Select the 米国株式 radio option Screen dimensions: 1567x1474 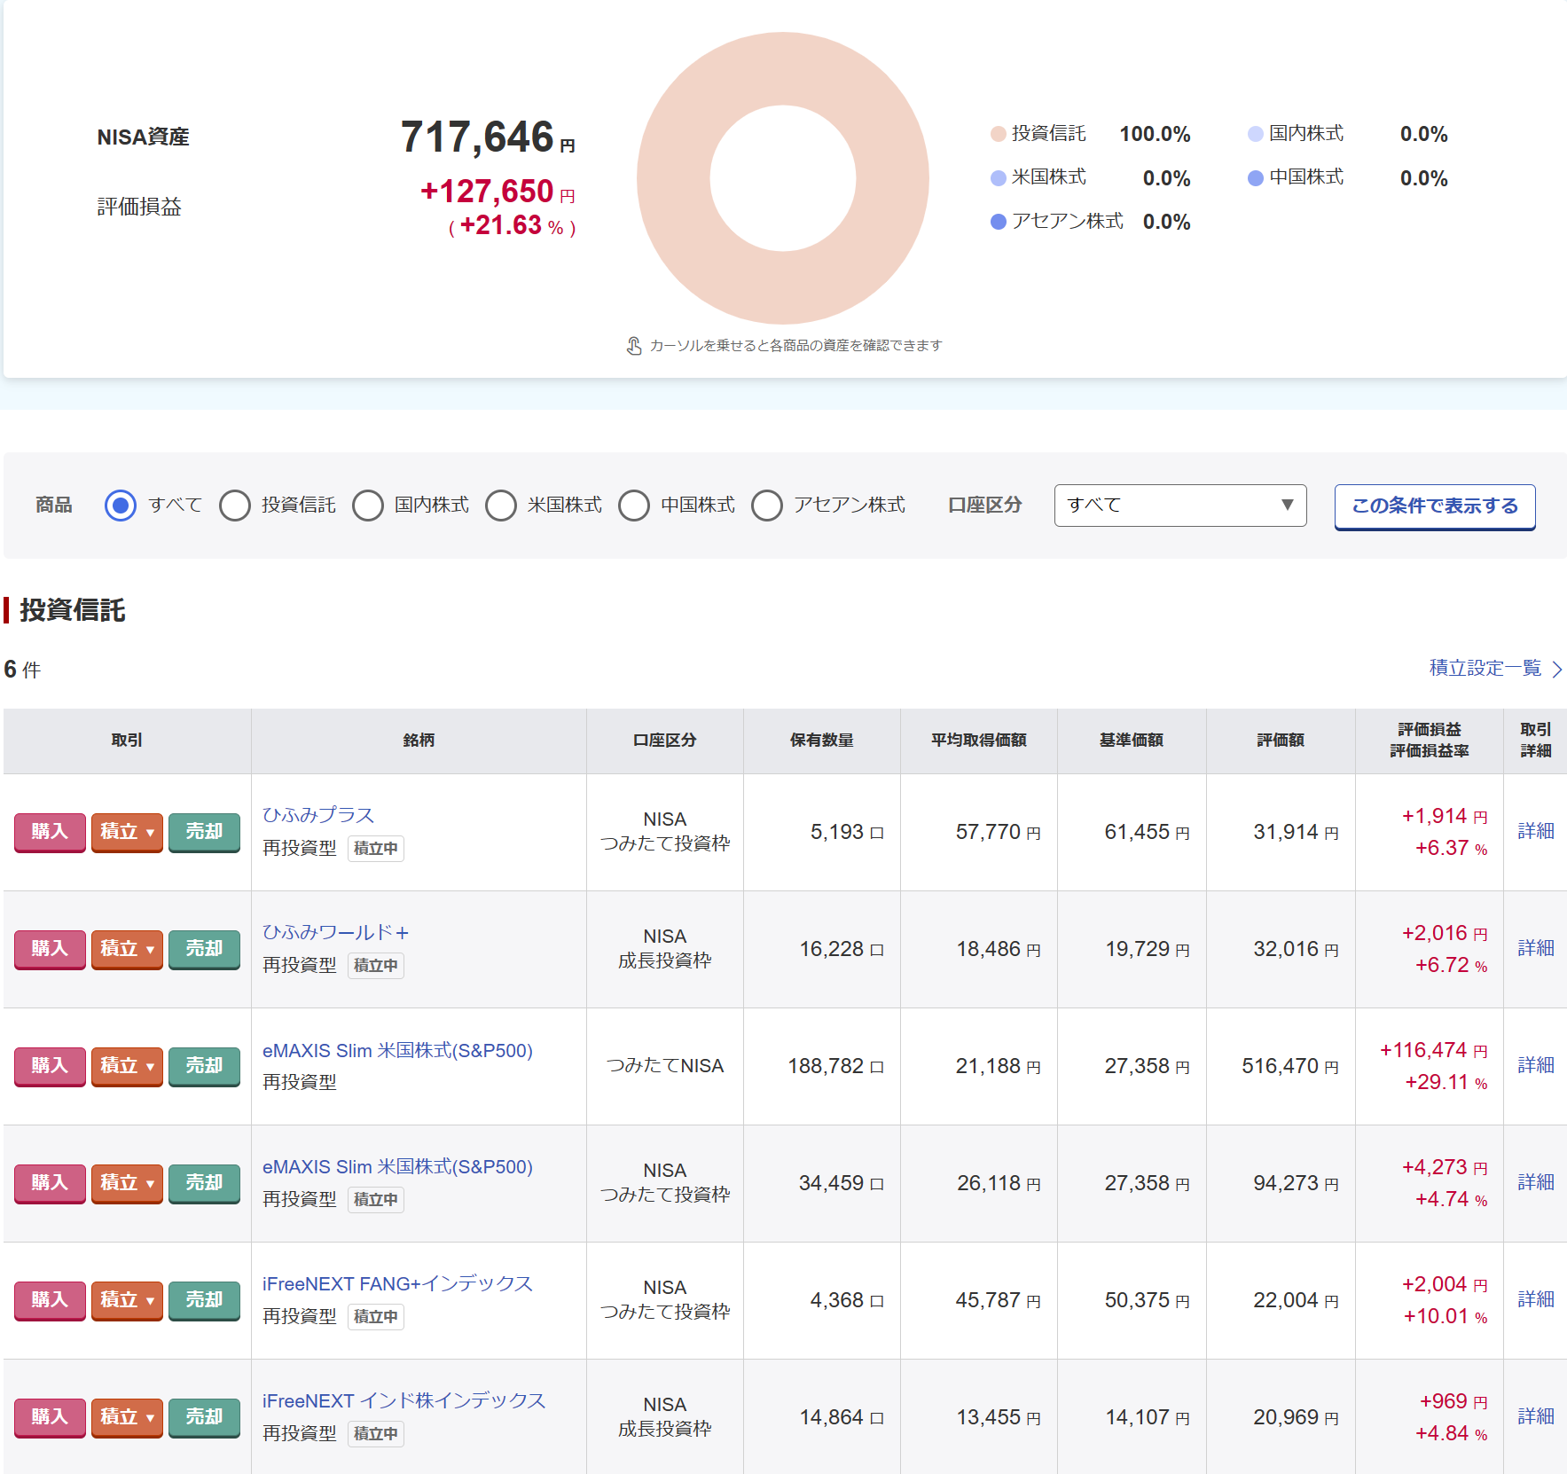coord(501,506)
